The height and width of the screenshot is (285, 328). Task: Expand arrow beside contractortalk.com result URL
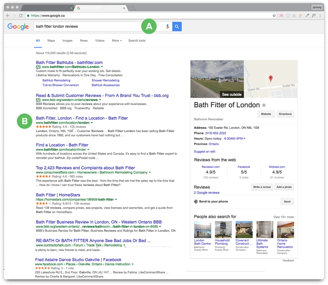(x=124, y=245)
